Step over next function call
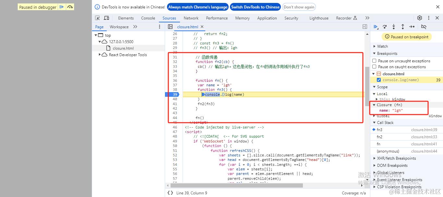The height and width of the screenshot is (197, 443). [x=385, y=27]
